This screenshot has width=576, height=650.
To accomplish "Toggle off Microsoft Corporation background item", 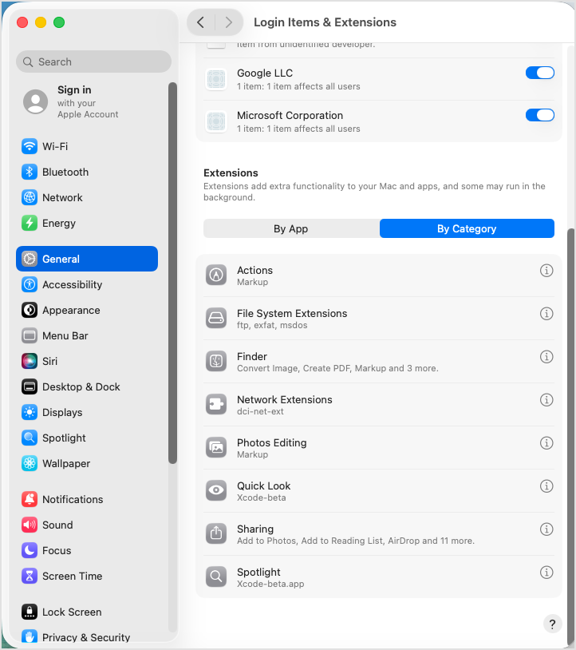I will [539, 116].
